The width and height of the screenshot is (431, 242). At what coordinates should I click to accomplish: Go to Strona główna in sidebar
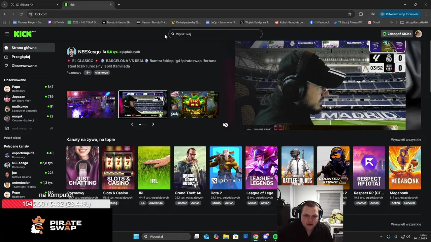(29, 48)
